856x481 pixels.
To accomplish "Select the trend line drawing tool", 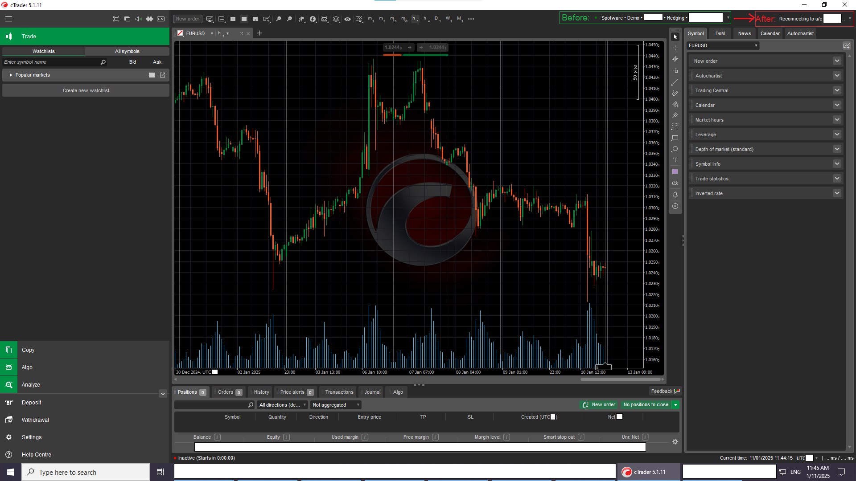I will tap(675, 82).
